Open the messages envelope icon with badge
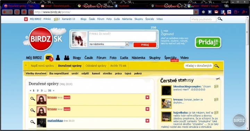Screen dimensions: 250x131 point(49,58)
